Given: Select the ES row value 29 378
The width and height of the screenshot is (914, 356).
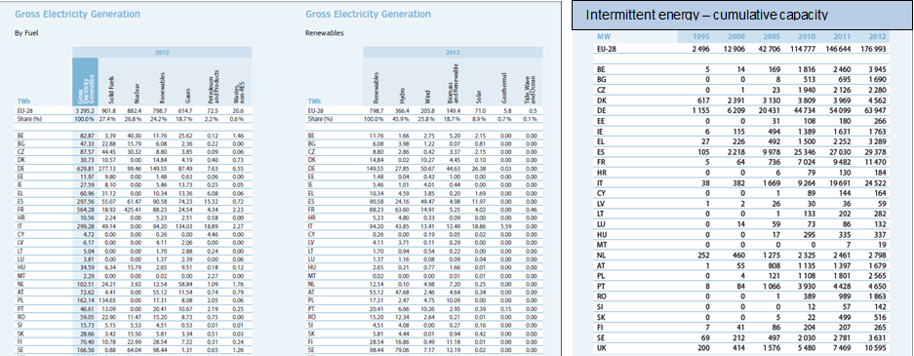Looking at the screenshot, I should [877, 151].
